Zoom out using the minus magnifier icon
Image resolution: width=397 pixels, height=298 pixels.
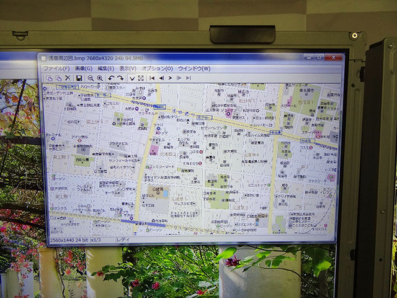pyautogui.click(x=91, y=78)
